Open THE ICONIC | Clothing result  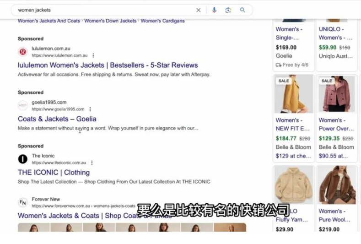tap(54, 172)
